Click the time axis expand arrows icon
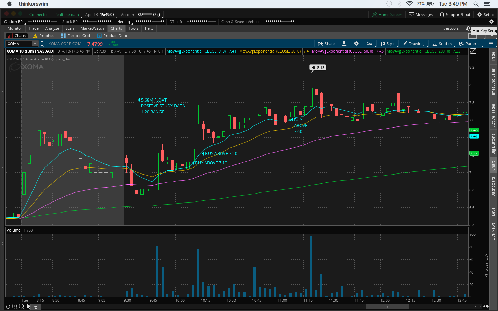Screen dimensions: 498x311 [x=486, y=307]
